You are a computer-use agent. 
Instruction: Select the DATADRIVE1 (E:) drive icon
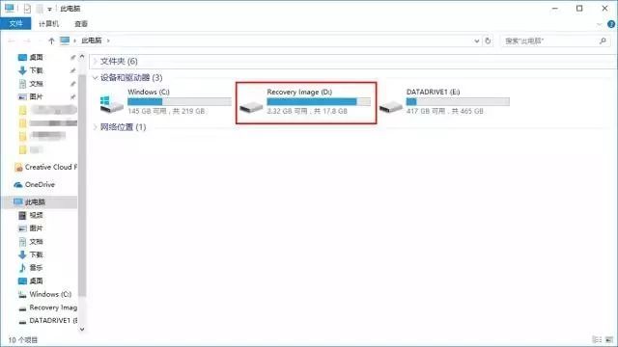[390, 107]
